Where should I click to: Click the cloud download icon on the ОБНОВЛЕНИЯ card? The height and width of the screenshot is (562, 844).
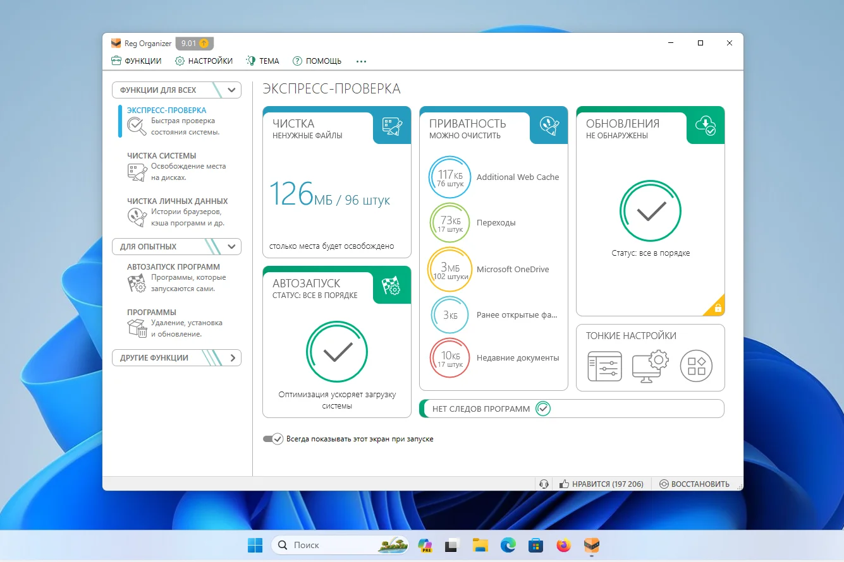(706, 126)
